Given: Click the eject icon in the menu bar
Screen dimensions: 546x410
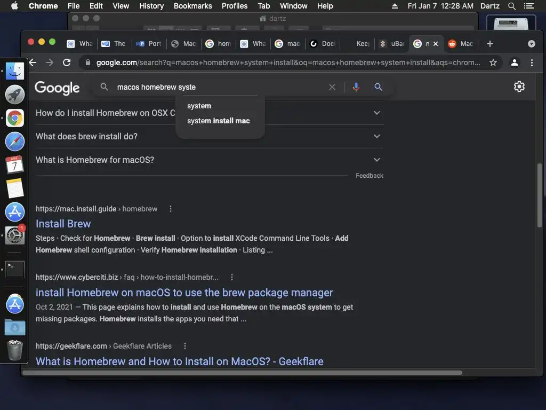Looking at the screenshot, I should [x=395, y=6].
